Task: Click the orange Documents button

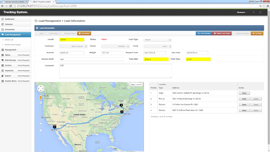Action: pyautogui.click(x=84, y=34)
